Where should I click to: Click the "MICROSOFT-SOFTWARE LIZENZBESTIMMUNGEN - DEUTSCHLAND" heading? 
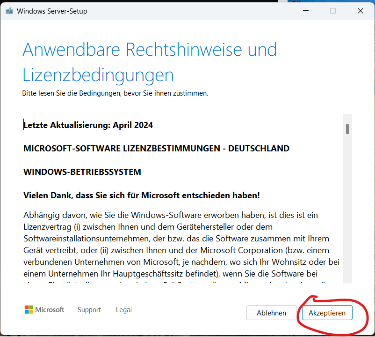coord(156,149)
